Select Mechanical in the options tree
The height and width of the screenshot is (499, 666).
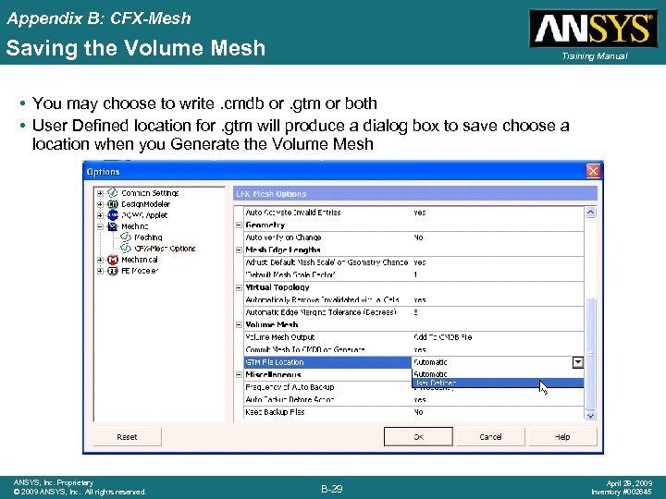pyautogui.click(x=140, y=260)
